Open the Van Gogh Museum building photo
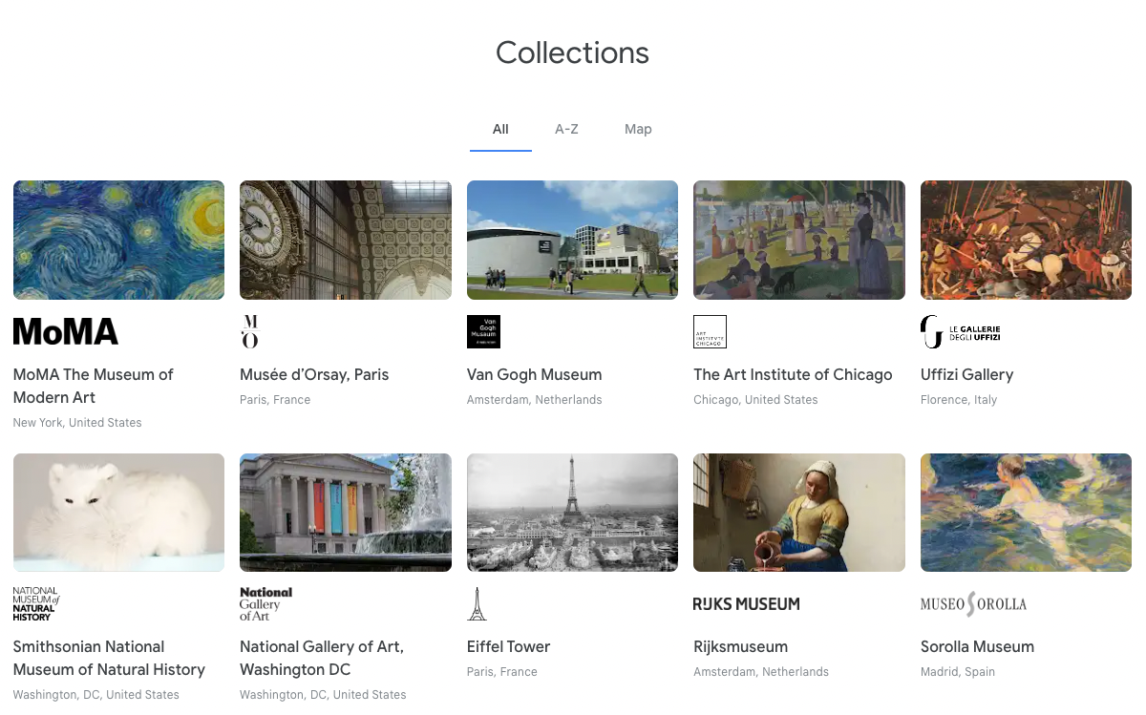The width and height of the screenshot is (1146, 715). pos(572,241)
